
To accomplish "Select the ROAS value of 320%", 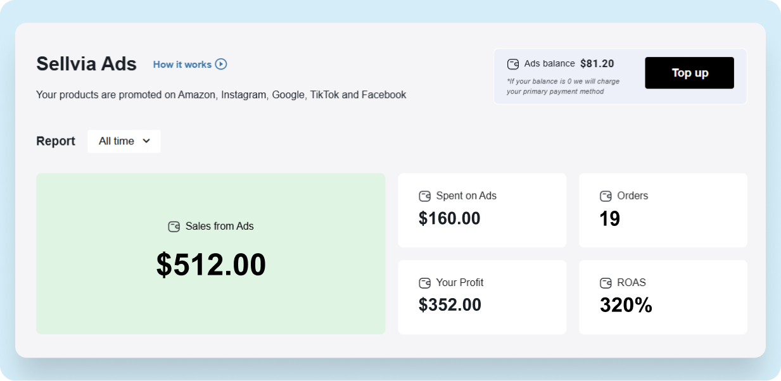I will click(x=626, y=305).
